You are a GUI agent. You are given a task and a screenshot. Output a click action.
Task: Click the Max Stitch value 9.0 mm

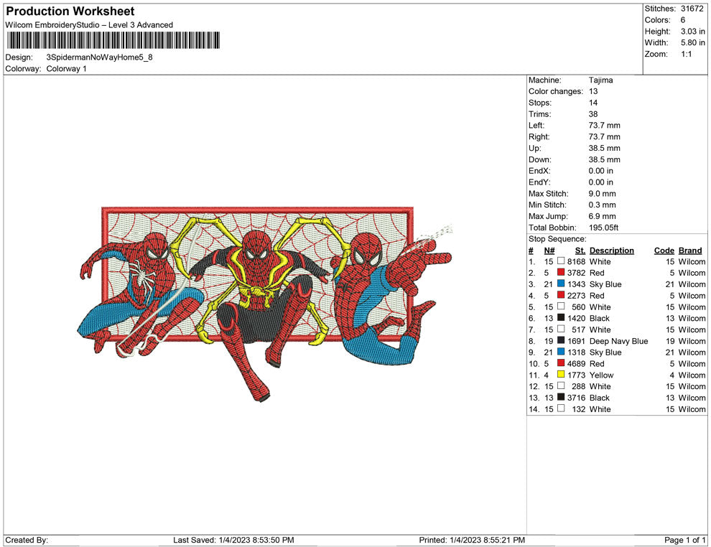click(602, 194)
